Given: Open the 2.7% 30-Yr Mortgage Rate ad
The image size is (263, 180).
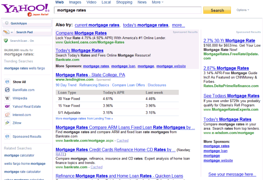Looking at the screenshot, I should pos(229,41).
